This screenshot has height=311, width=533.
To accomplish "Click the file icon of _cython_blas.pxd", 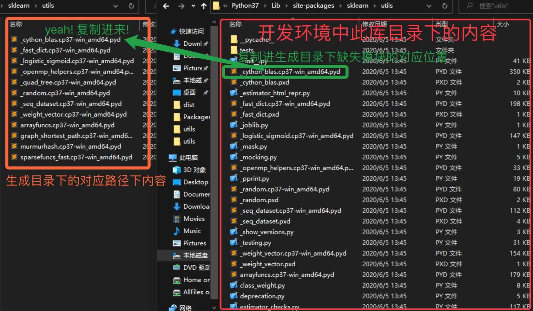I will tap(234, 82).
